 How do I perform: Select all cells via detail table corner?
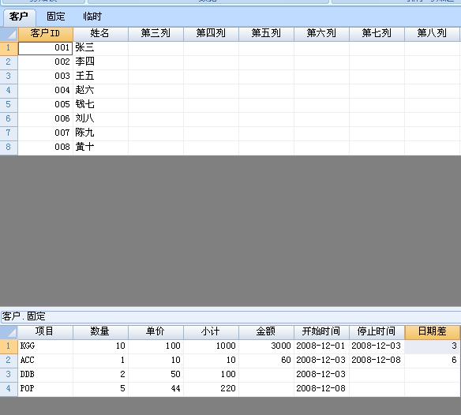click(x=9, y=332)
